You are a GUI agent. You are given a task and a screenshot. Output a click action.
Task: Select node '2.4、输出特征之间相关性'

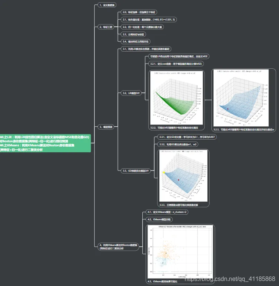point(136,42)
